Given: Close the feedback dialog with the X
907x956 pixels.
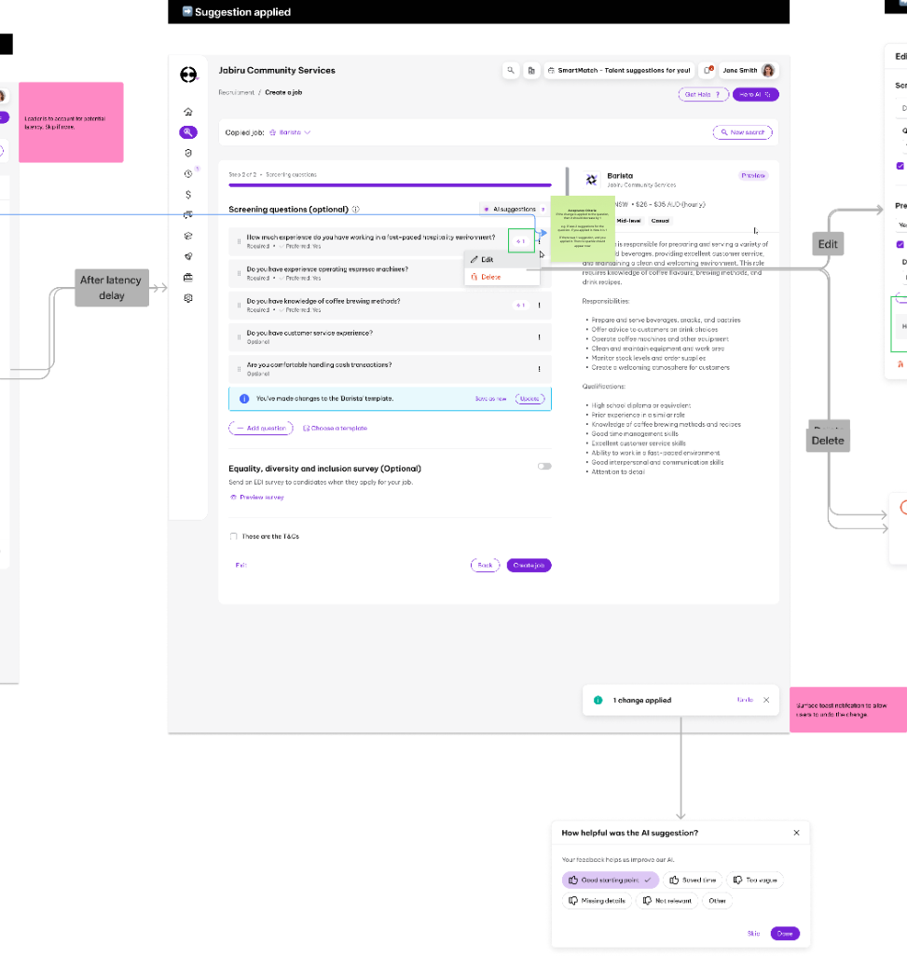Looking at the screenshot, I should click(796, 833).
